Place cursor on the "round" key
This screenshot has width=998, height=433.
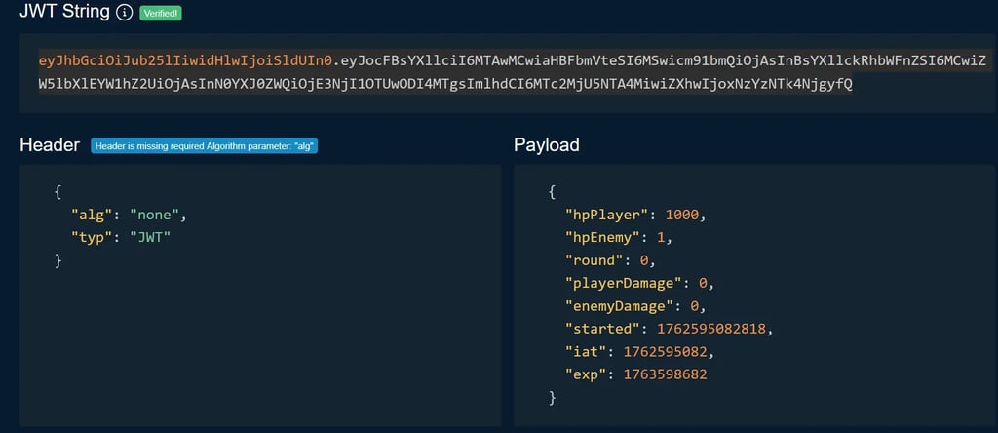(595, 260)
